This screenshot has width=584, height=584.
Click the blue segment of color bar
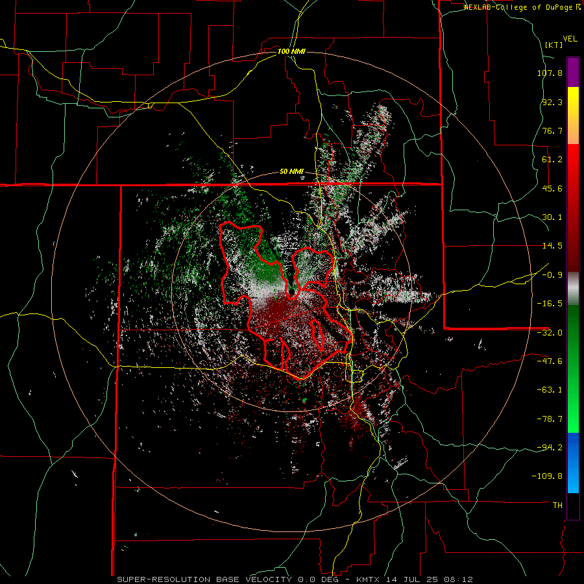pyautogui.click(x=573, y=463)
